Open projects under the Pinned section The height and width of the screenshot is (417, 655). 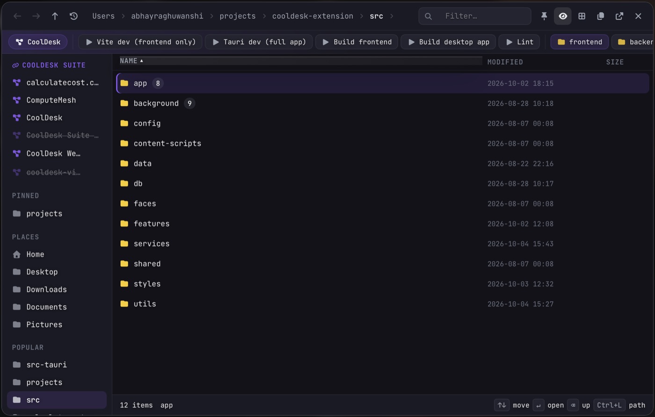(x=57, y=214)
